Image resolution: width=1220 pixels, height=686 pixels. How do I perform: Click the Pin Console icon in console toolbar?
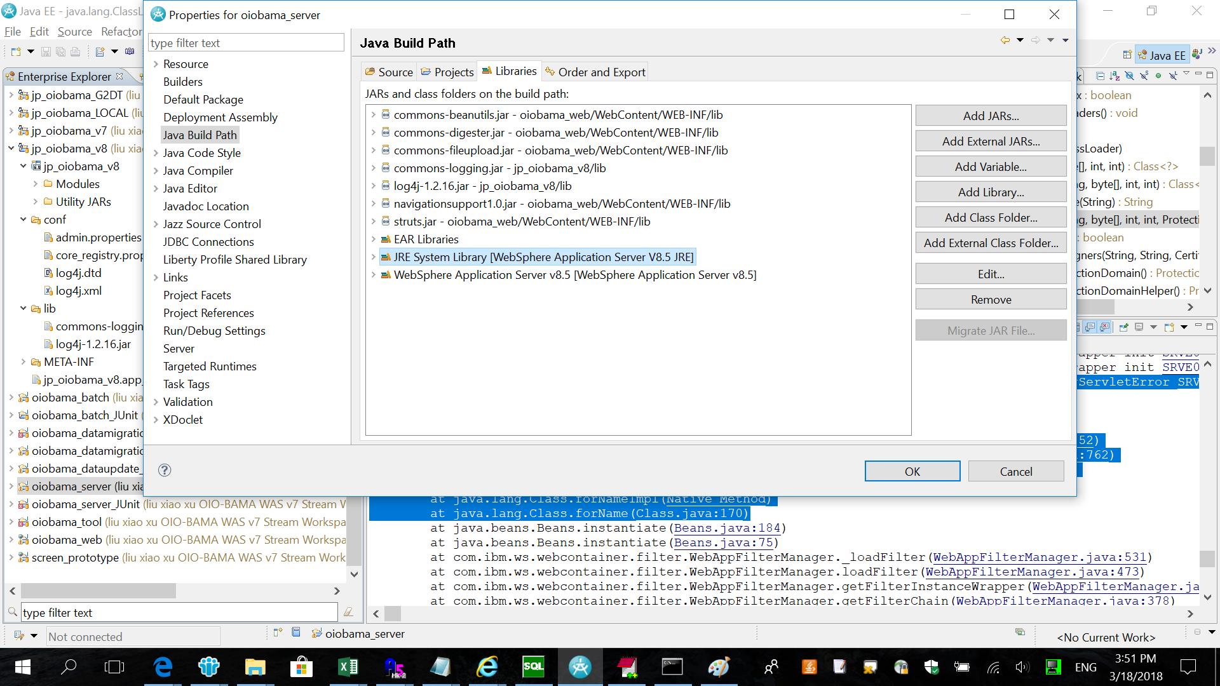click(1123, 327)
